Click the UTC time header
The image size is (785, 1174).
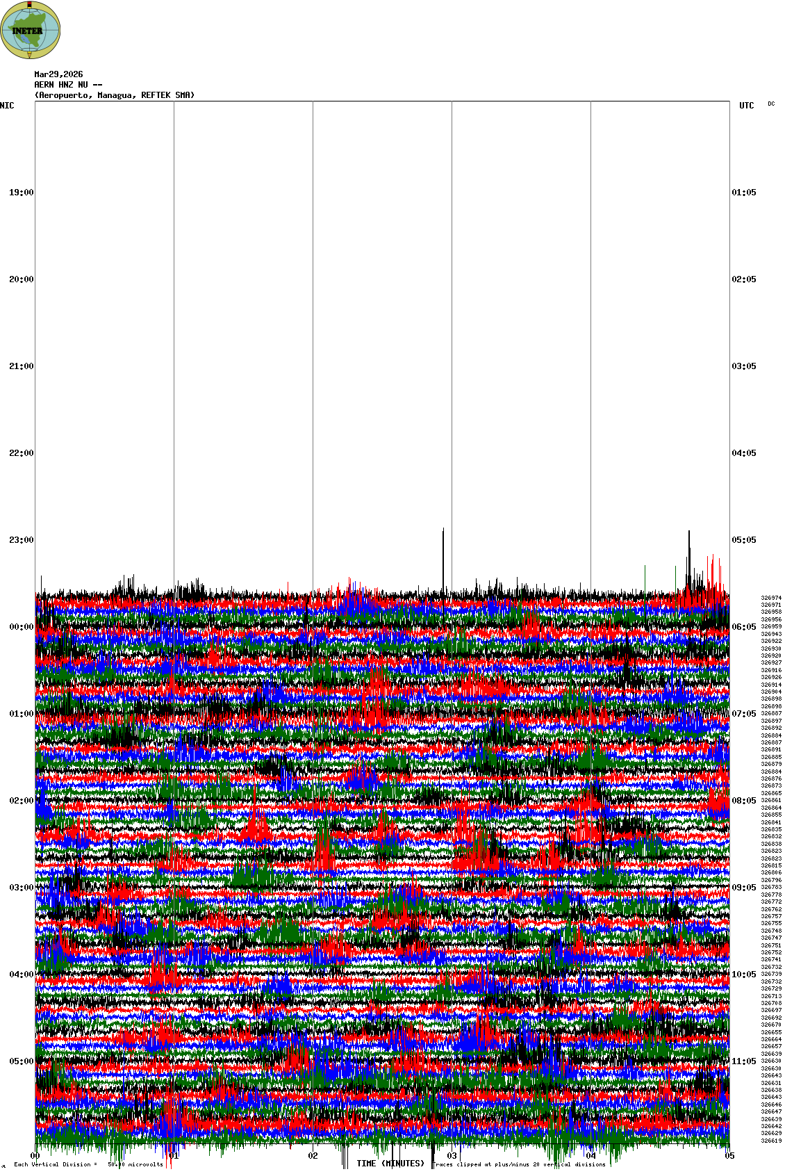click(x=746, y=106)
